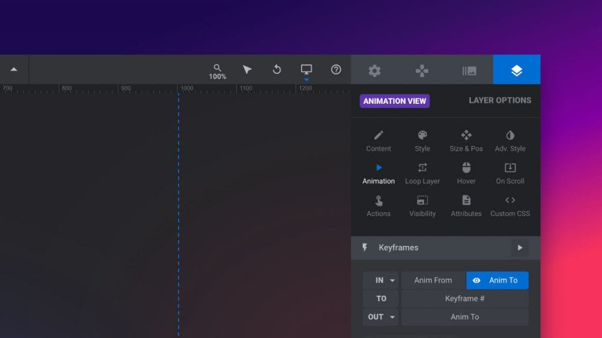Click the undo history icon
The height and width of the screenshot is (338, 602).
click(x=277, y=69)
